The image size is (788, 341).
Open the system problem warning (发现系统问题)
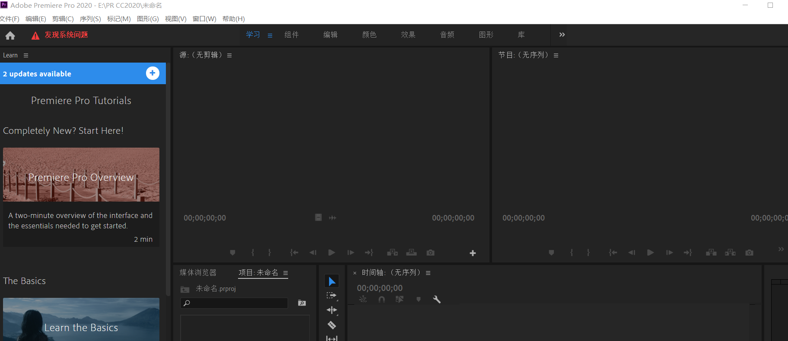60,35
